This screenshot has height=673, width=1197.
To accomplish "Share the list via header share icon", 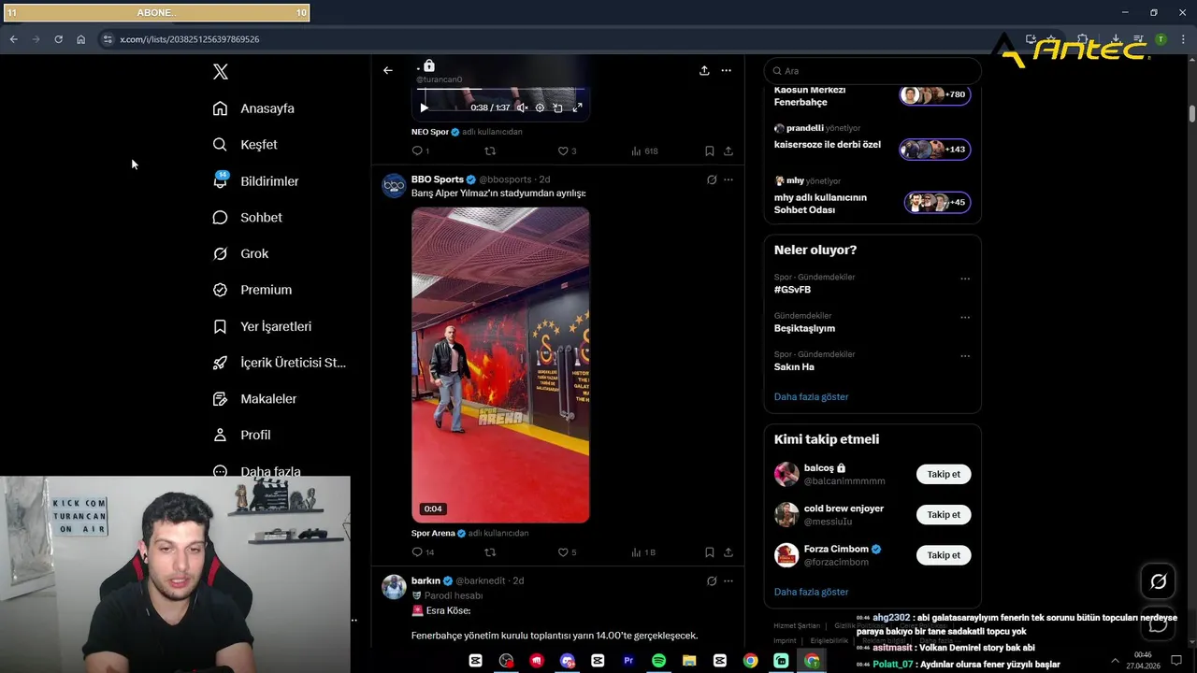I will pyautogui.click(x=703, y=70).
